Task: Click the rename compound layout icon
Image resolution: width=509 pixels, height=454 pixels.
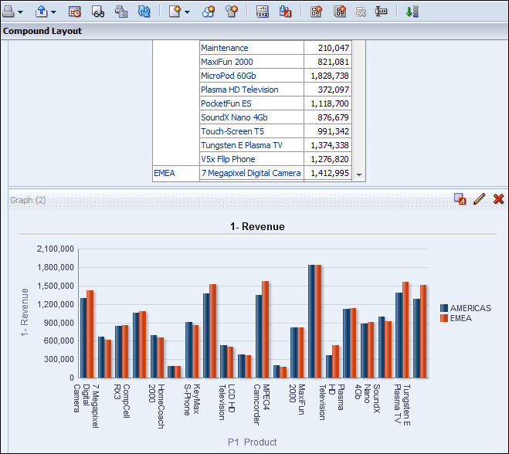Action: [x=381, y=12]
